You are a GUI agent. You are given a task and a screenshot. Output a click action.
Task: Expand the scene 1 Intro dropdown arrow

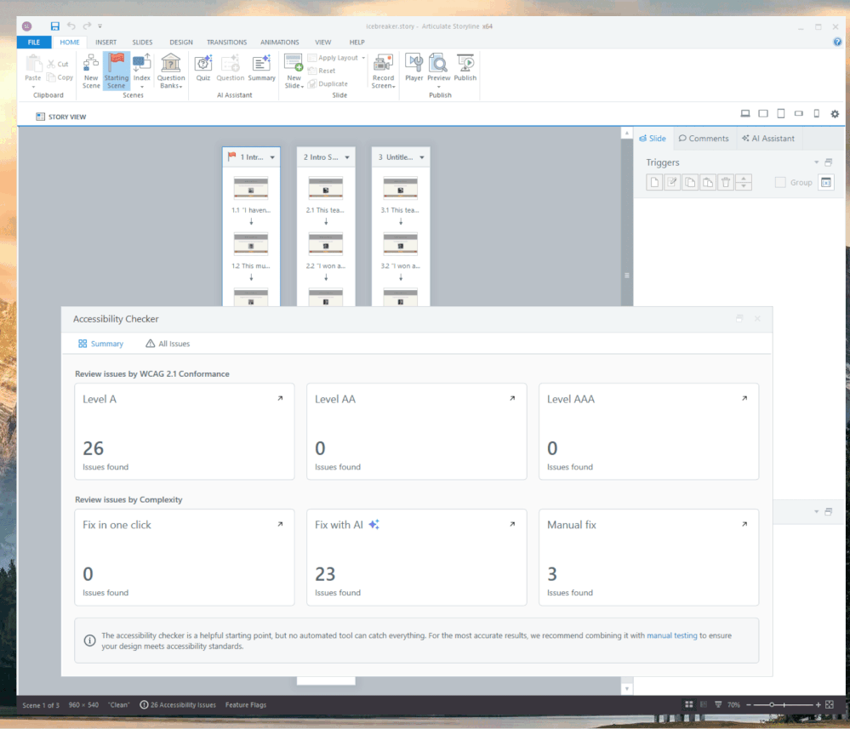click(272, 157)
